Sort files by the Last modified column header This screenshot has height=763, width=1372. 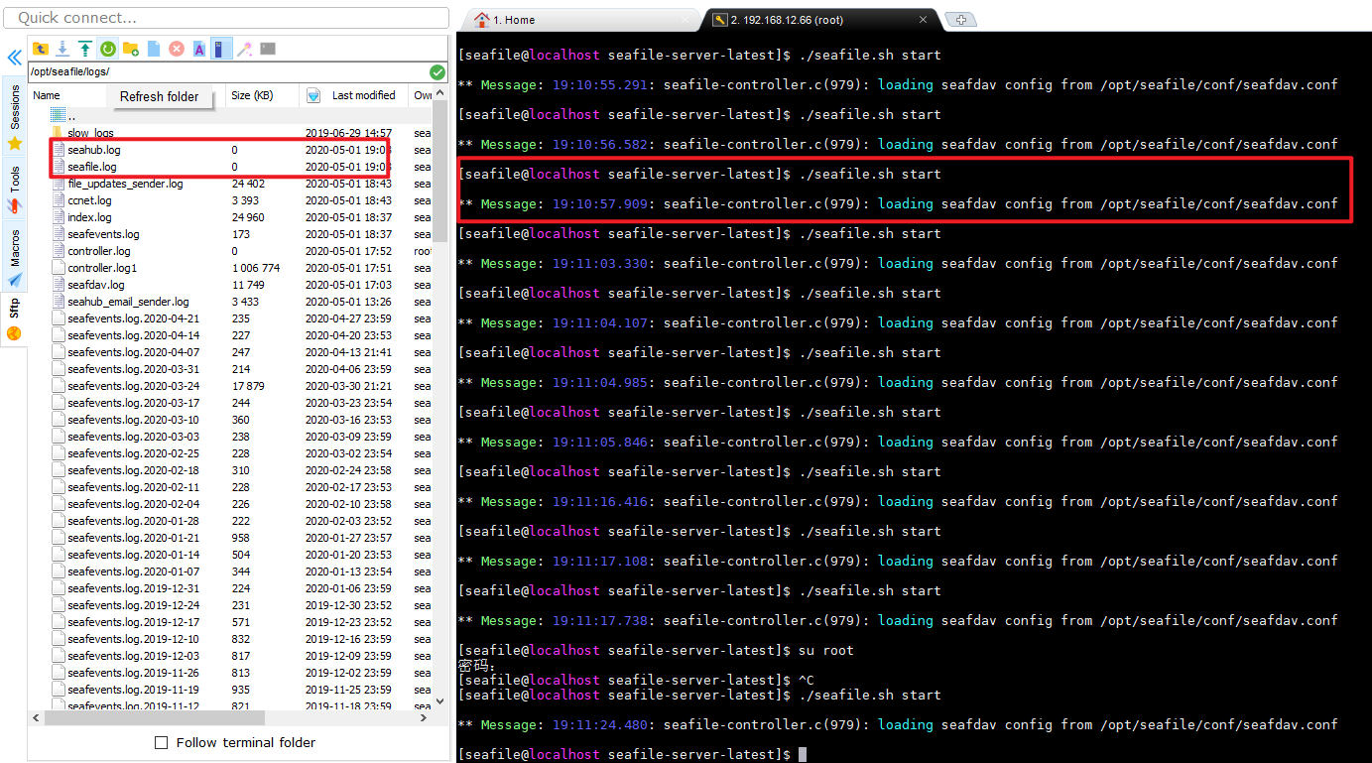[364, 95]
